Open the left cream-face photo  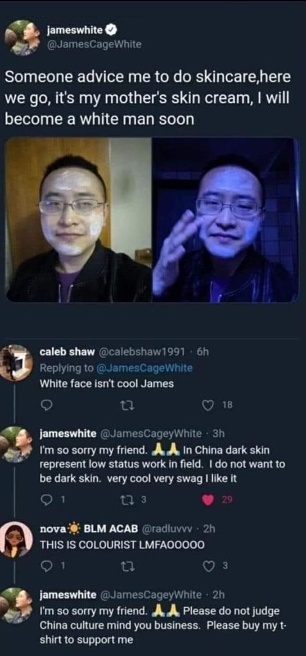click(79, 220)
